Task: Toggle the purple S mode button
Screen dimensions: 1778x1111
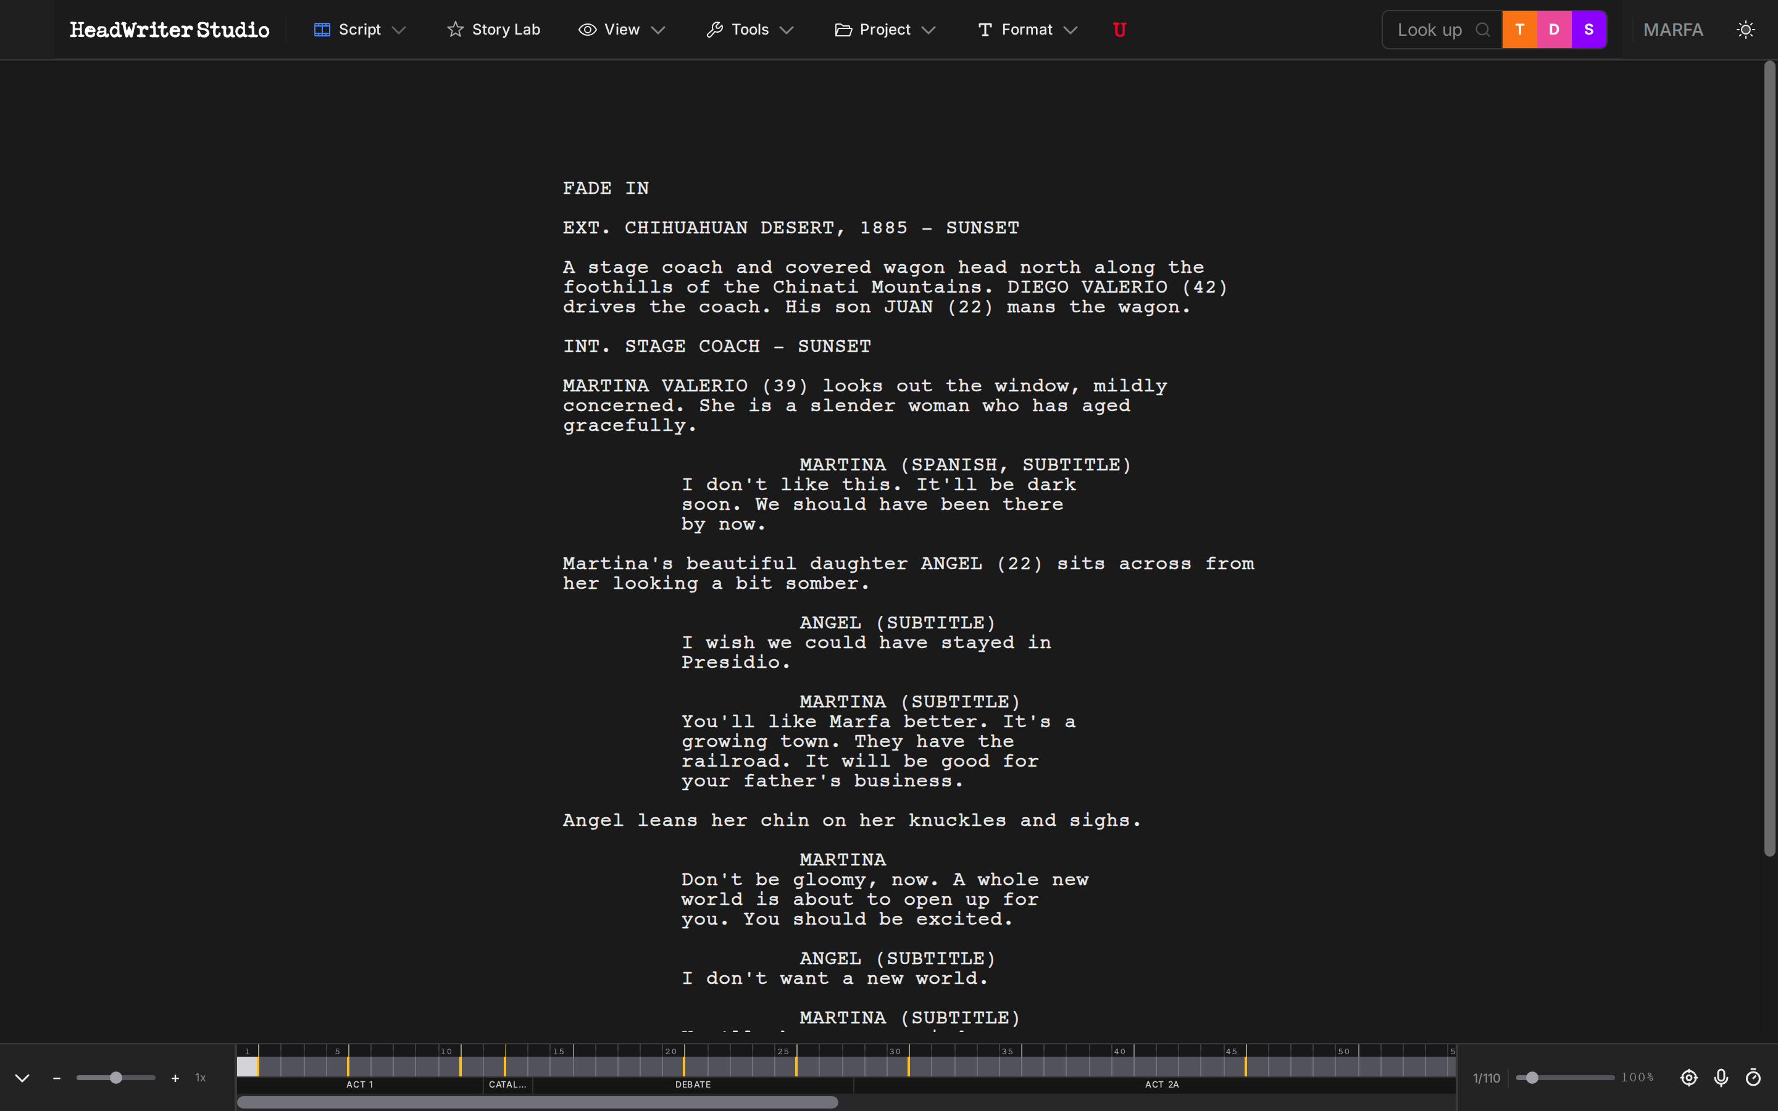Action: (1588, 30)
